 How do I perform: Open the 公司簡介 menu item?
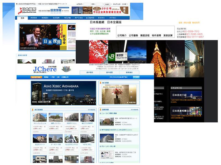click(122, 35)
